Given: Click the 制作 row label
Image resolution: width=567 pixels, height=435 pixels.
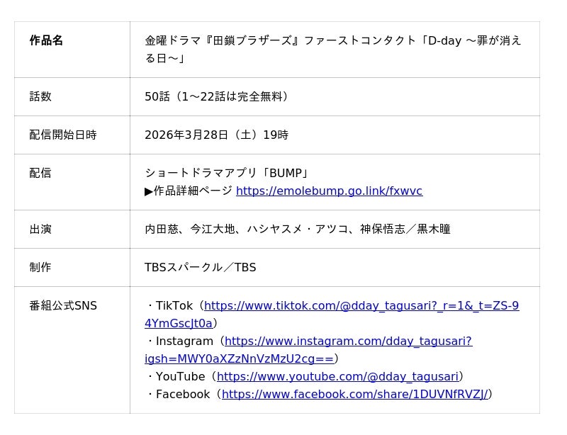Looking at the screenshot, I should [x=40, y=267].
